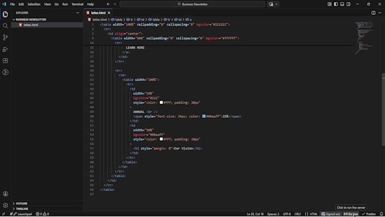The image size is (385, 217).
Task: Change language mode via HTML status item
Action: click(x=314, y=214)
